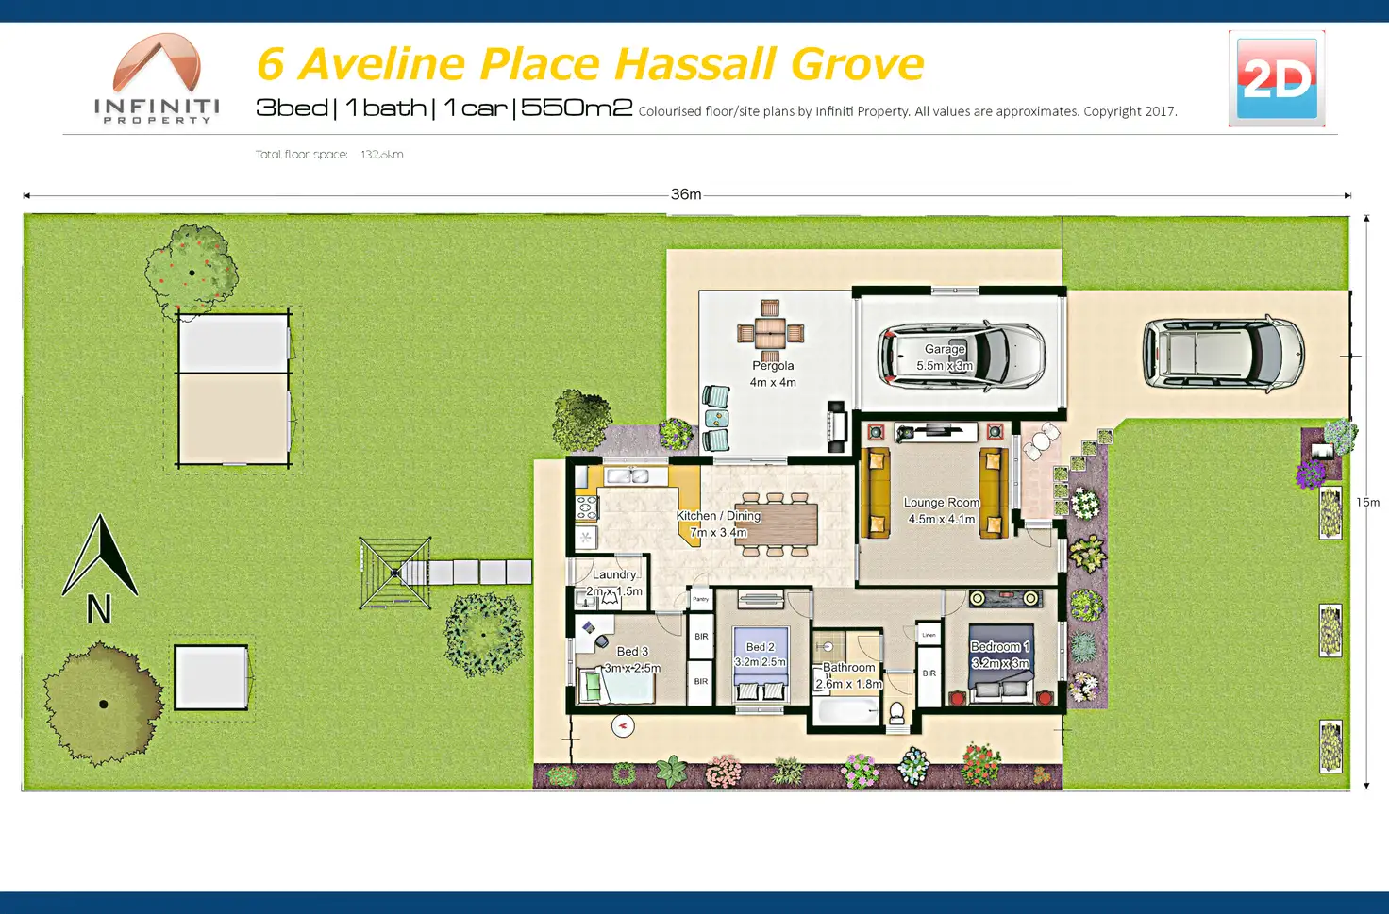The height and width of the screenshot is (914, 1389).
Task: Click the 2D badge icon
Action: (1276, 78)
